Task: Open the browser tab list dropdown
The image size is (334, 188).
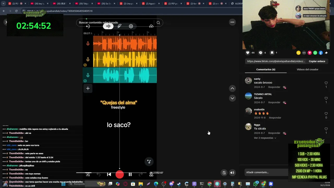Action: click(3, 4)
